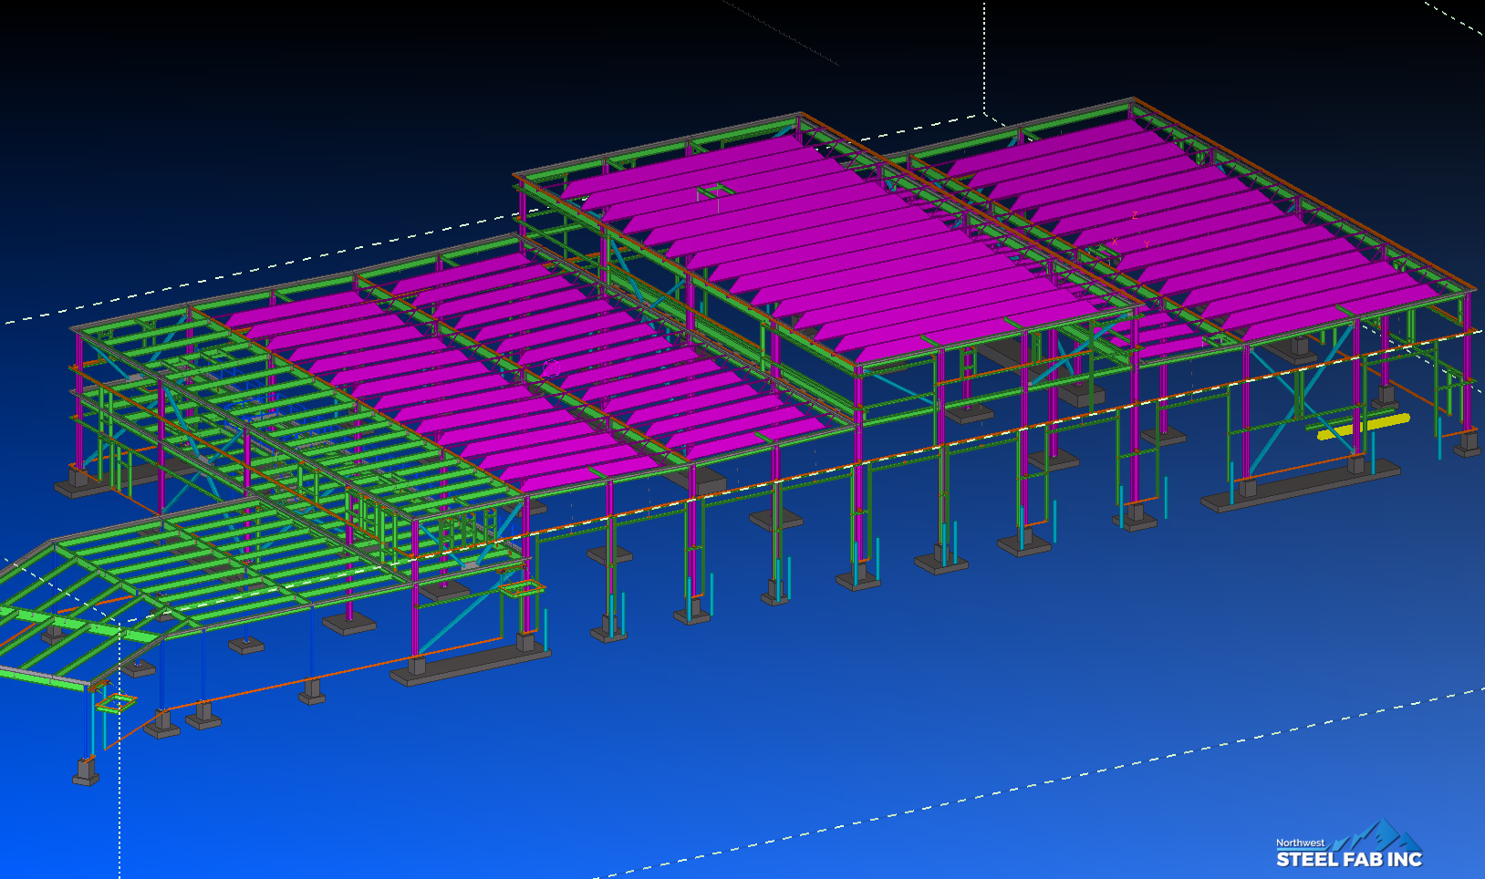Image resolution: width=1485 pixels, height=879 pixels.
Task: Click the red X axis label
Action: point(1114,242)
